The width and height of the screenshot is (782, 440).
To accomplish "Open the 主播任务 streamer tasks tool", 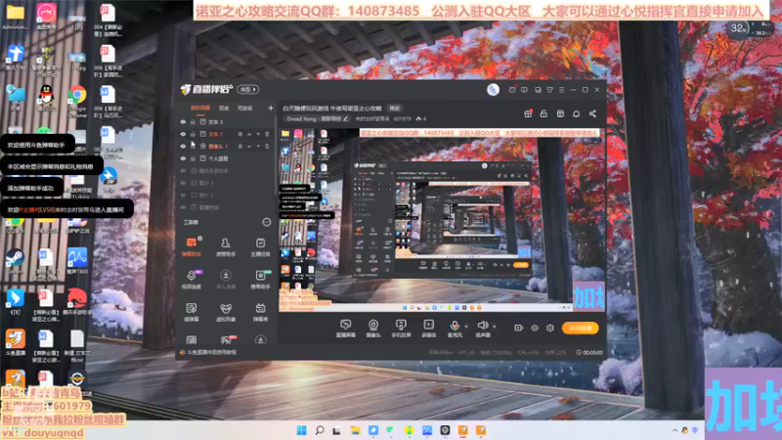I will coord(260,247).
